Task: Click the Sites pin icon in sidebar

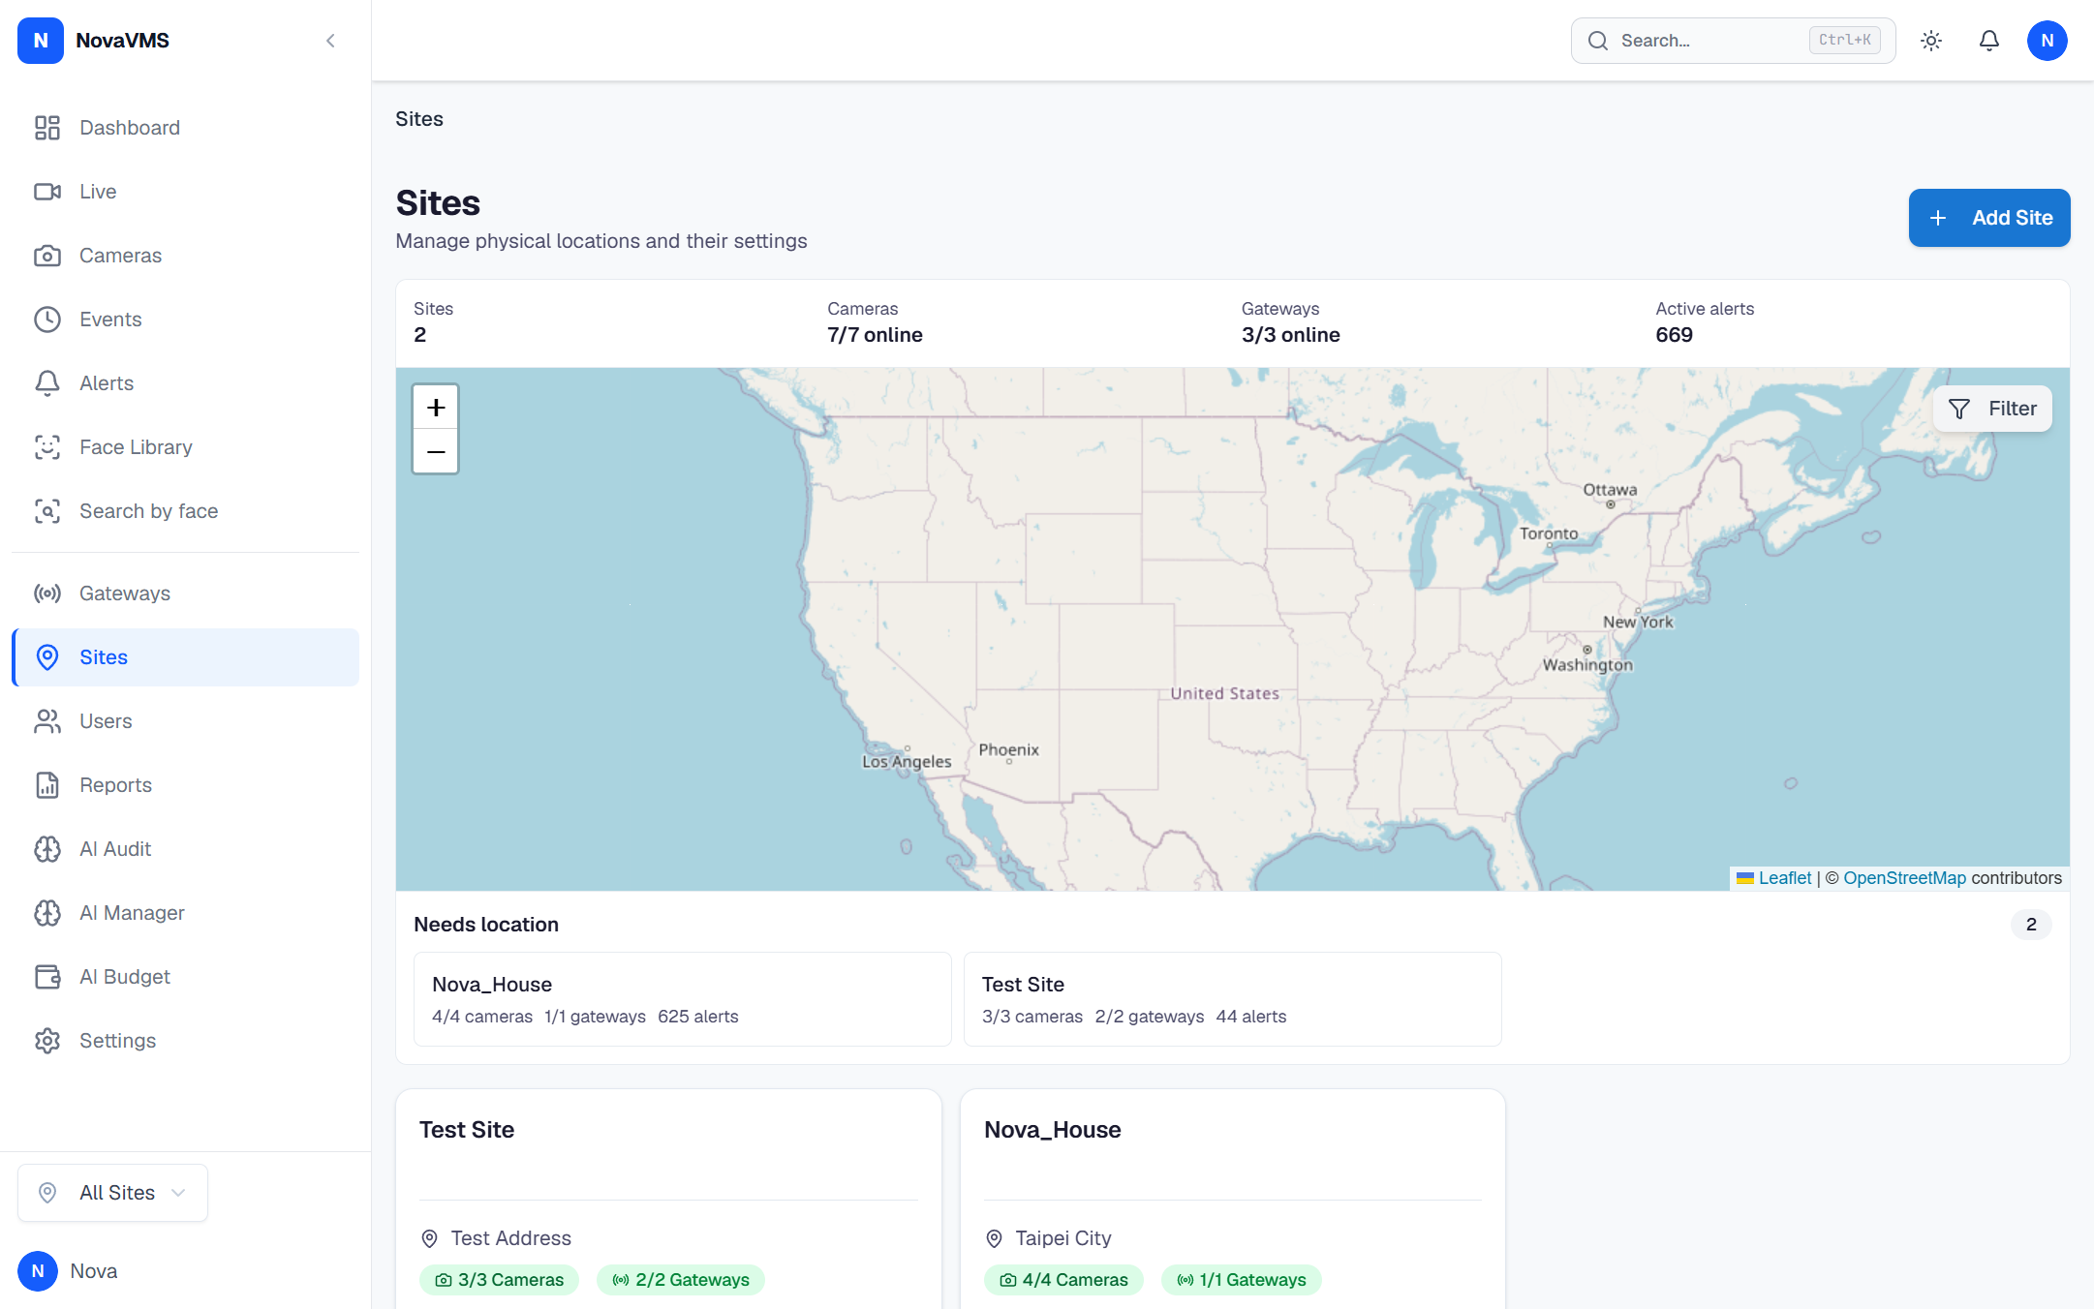Action: pos(47,657)
